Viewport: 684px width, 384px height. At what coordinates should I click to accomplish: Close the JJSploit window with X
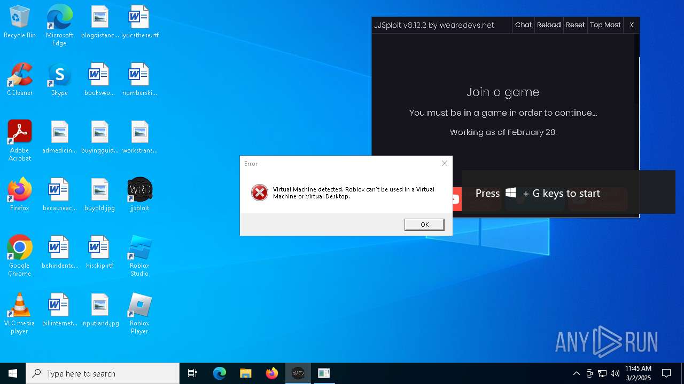pyautogui.click(x=632, y=25)
